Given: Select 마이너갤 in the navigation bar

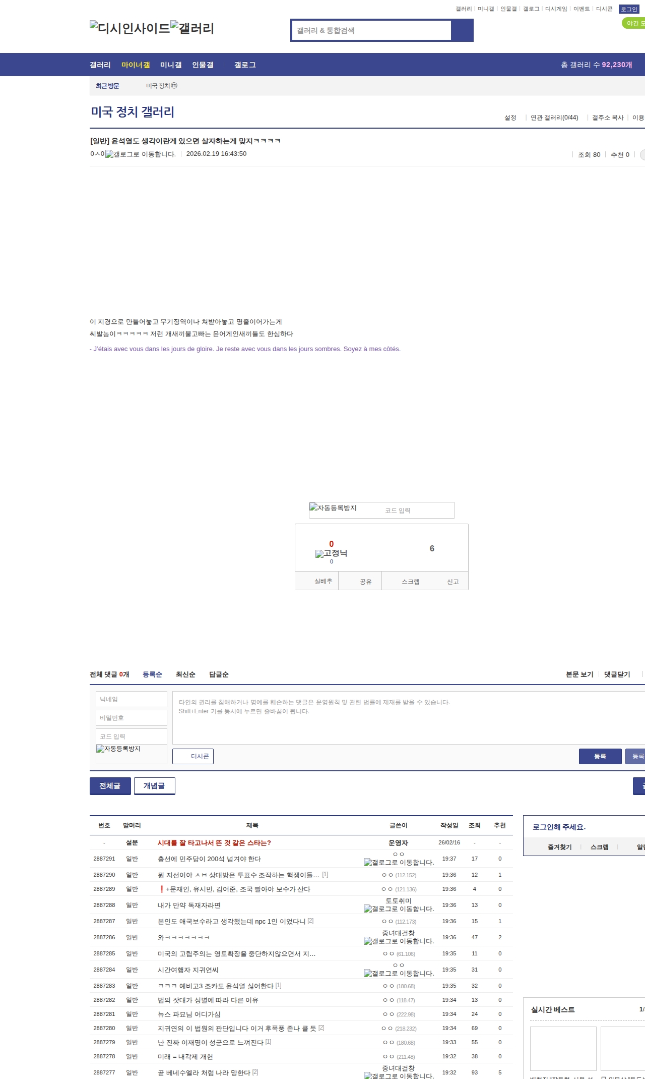Looking at the screenshot, I should [x=136, y=65].
